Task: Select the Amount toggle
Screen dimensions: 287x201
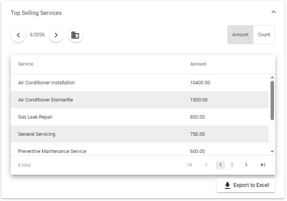Action: coord(240,35)
